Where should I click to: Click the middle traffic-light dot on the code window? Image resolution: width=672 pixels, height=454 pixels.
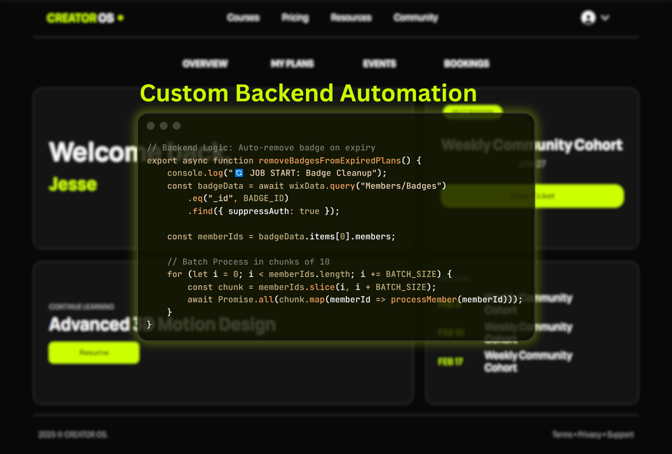(163, 125)
